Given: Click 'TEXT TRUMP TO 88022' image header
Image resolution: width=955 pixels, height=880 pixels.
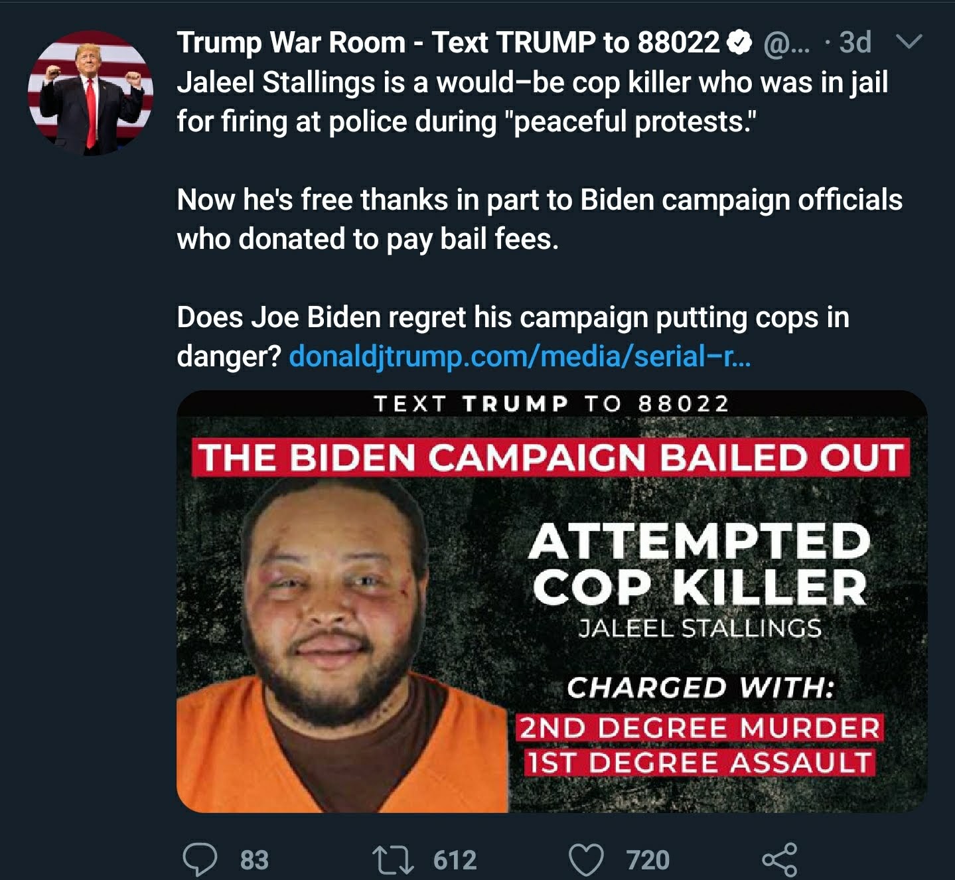Looking at the screenshot, I should click(x=551, y=403).
